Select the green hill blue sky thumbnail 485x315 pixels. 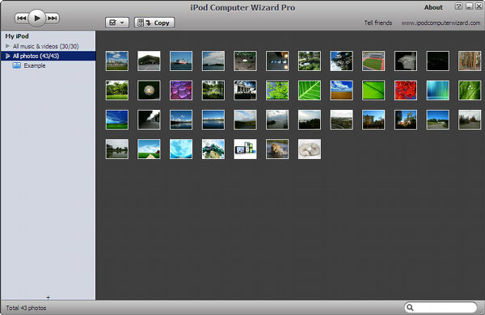pos(117,120)
